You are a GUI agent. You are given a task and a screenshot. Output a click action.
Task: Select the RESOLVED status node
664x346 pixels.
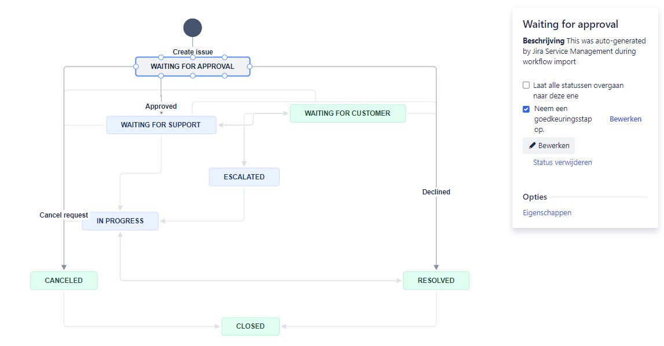pyautogui.click(x=436, y=281)
